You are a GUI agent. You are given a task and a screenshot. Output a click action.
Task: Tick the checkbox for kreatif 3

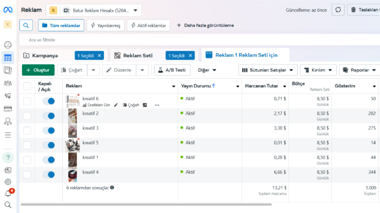click(27, 130)
